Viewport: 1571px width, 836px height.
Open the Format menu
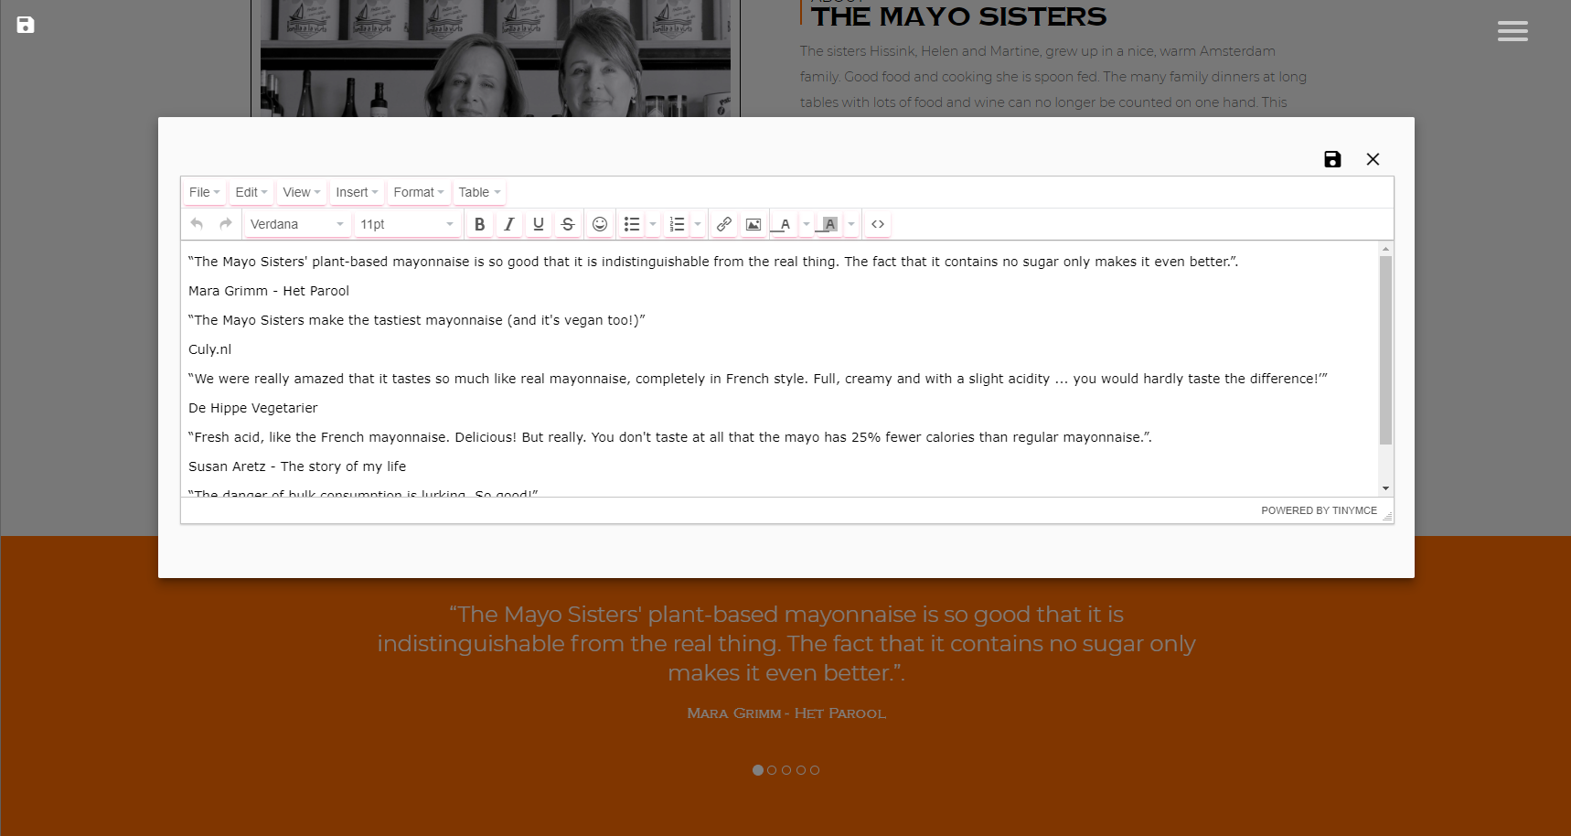(x=419, y=192)
